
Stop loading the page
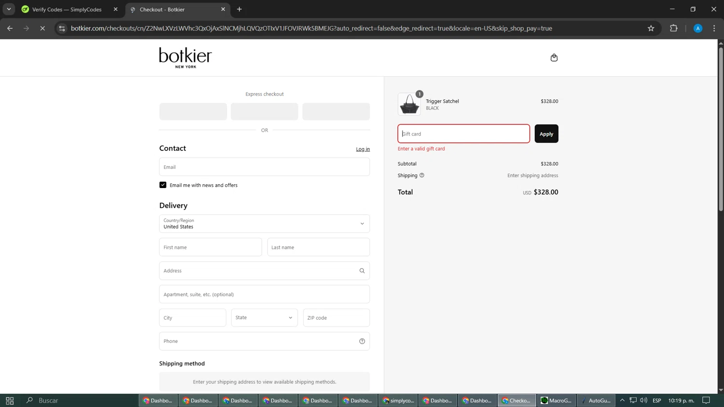pos(42,28)
